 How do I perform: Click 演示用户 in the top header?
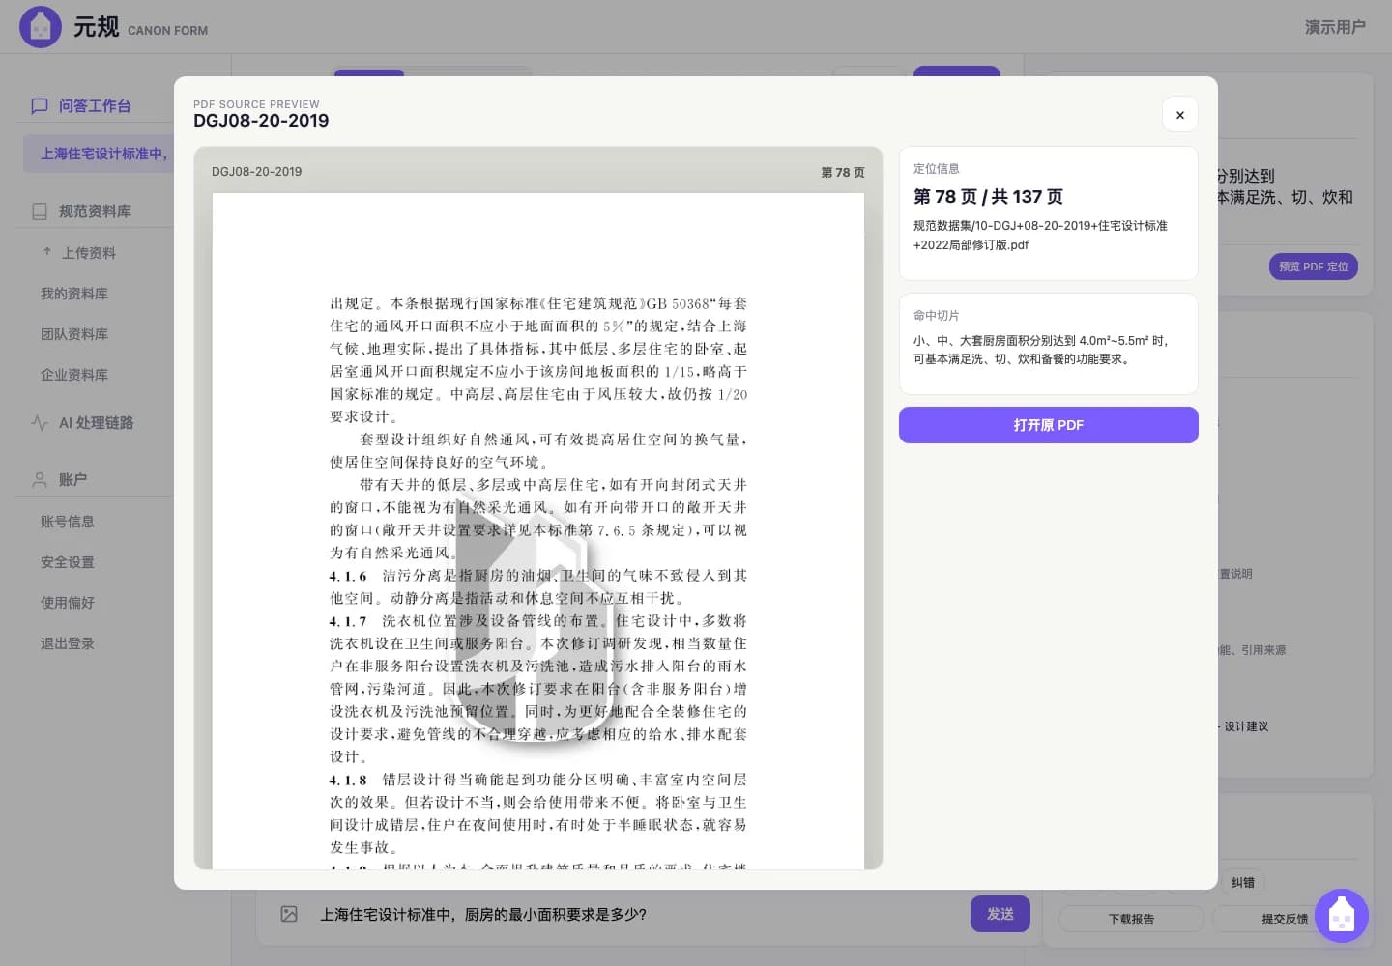click(x=1335, y=27)
